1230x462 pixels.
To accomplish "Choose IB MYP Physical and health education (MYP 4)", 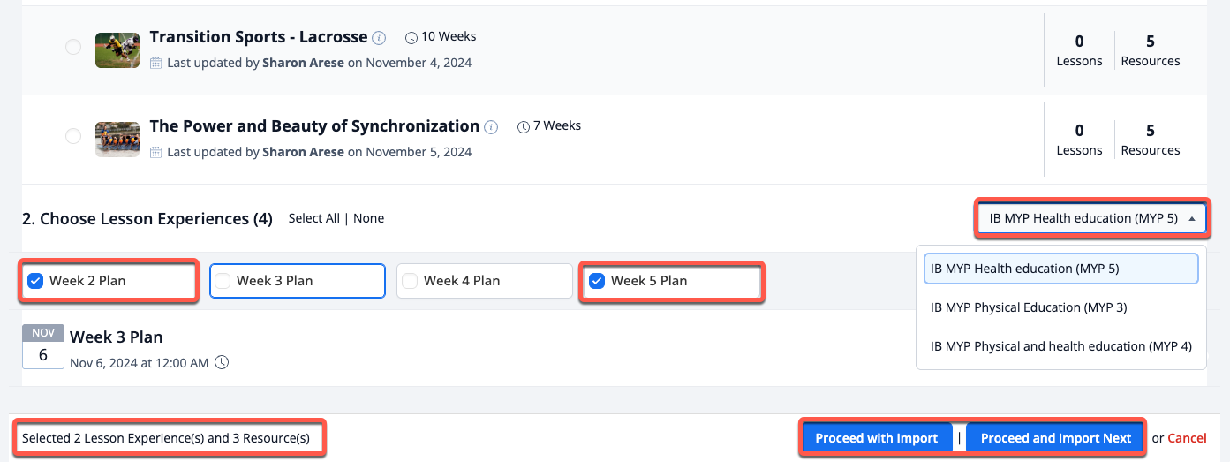I will (1060, 346).
